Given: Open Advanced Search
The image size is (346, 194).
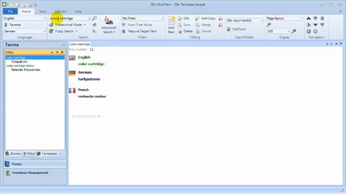Looking at the screenshot, I should coord(109,25).
